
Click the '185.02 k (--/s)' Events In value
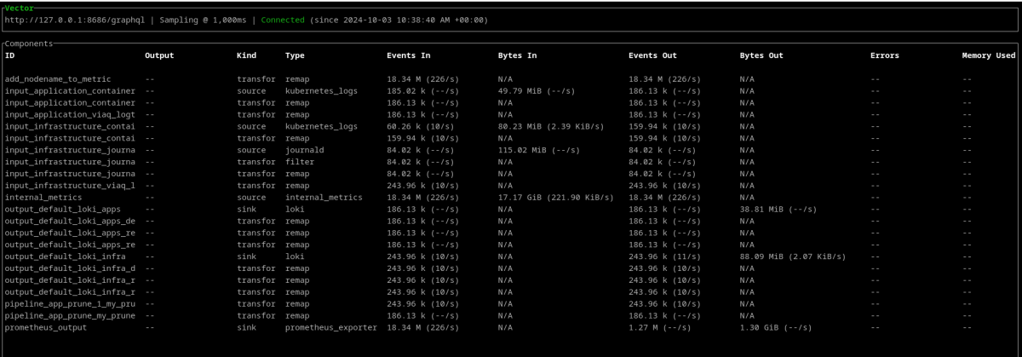tap(424, 90)
